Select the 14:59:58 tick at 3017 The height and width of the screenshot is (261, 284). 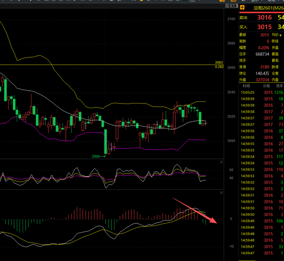coord(262,112)
